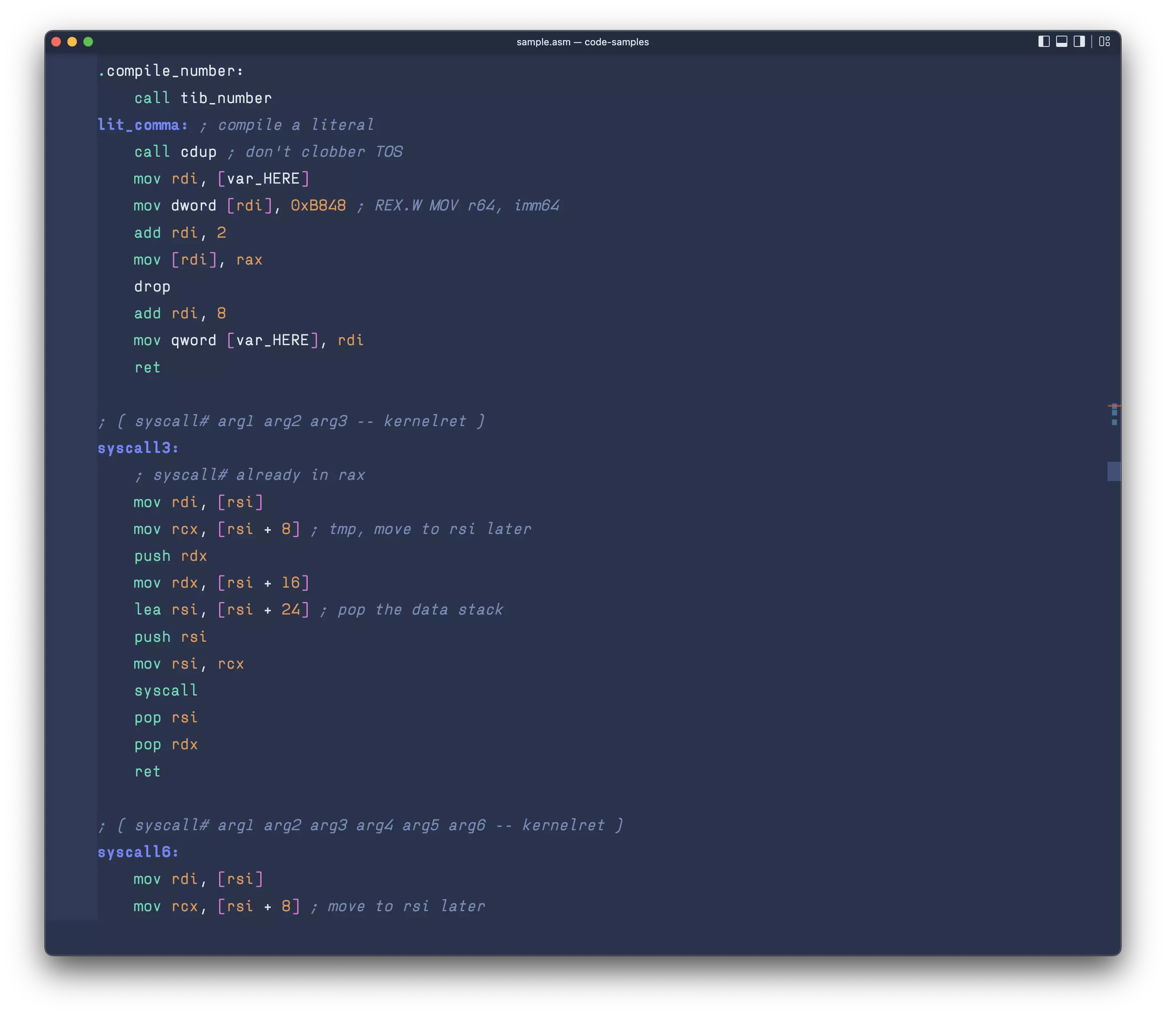Click the syscall instruction line

coord(166,690)
